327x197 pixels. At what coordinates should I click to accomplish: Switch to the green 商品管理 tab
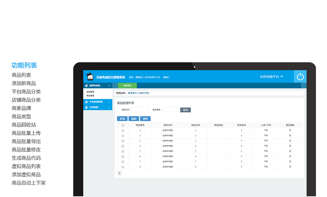click(127, 85)
